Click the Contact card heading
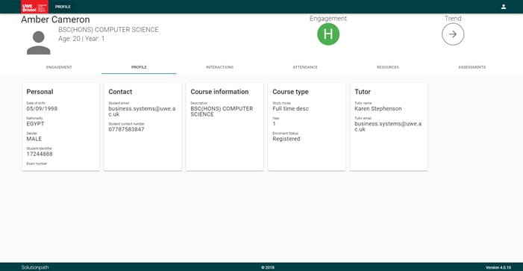This screenshot has height=271, width=523. click(x=120, y=92)
